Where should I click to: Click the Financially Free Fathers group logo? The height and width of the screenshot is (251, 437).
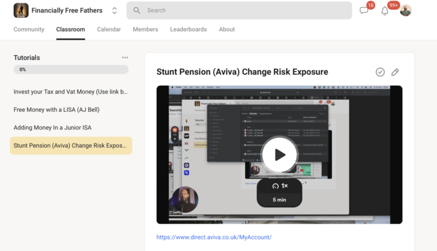click(x=21, y=10)
